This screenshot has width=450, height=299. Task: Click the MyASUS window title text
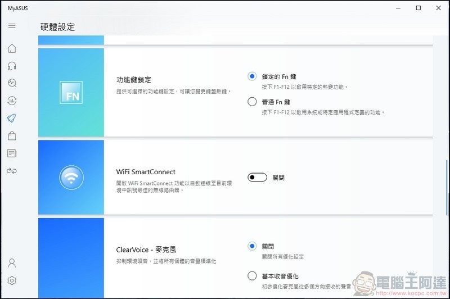(x=18, y=8)
